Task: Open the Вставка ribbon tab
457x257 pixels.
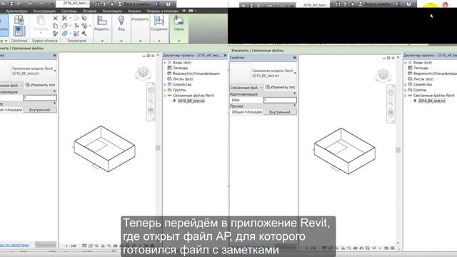Action: pos(89,11)
